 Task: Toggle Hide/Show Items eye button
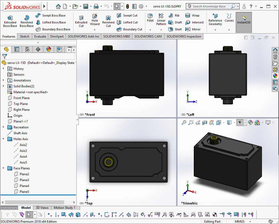(x=240, y=123)
